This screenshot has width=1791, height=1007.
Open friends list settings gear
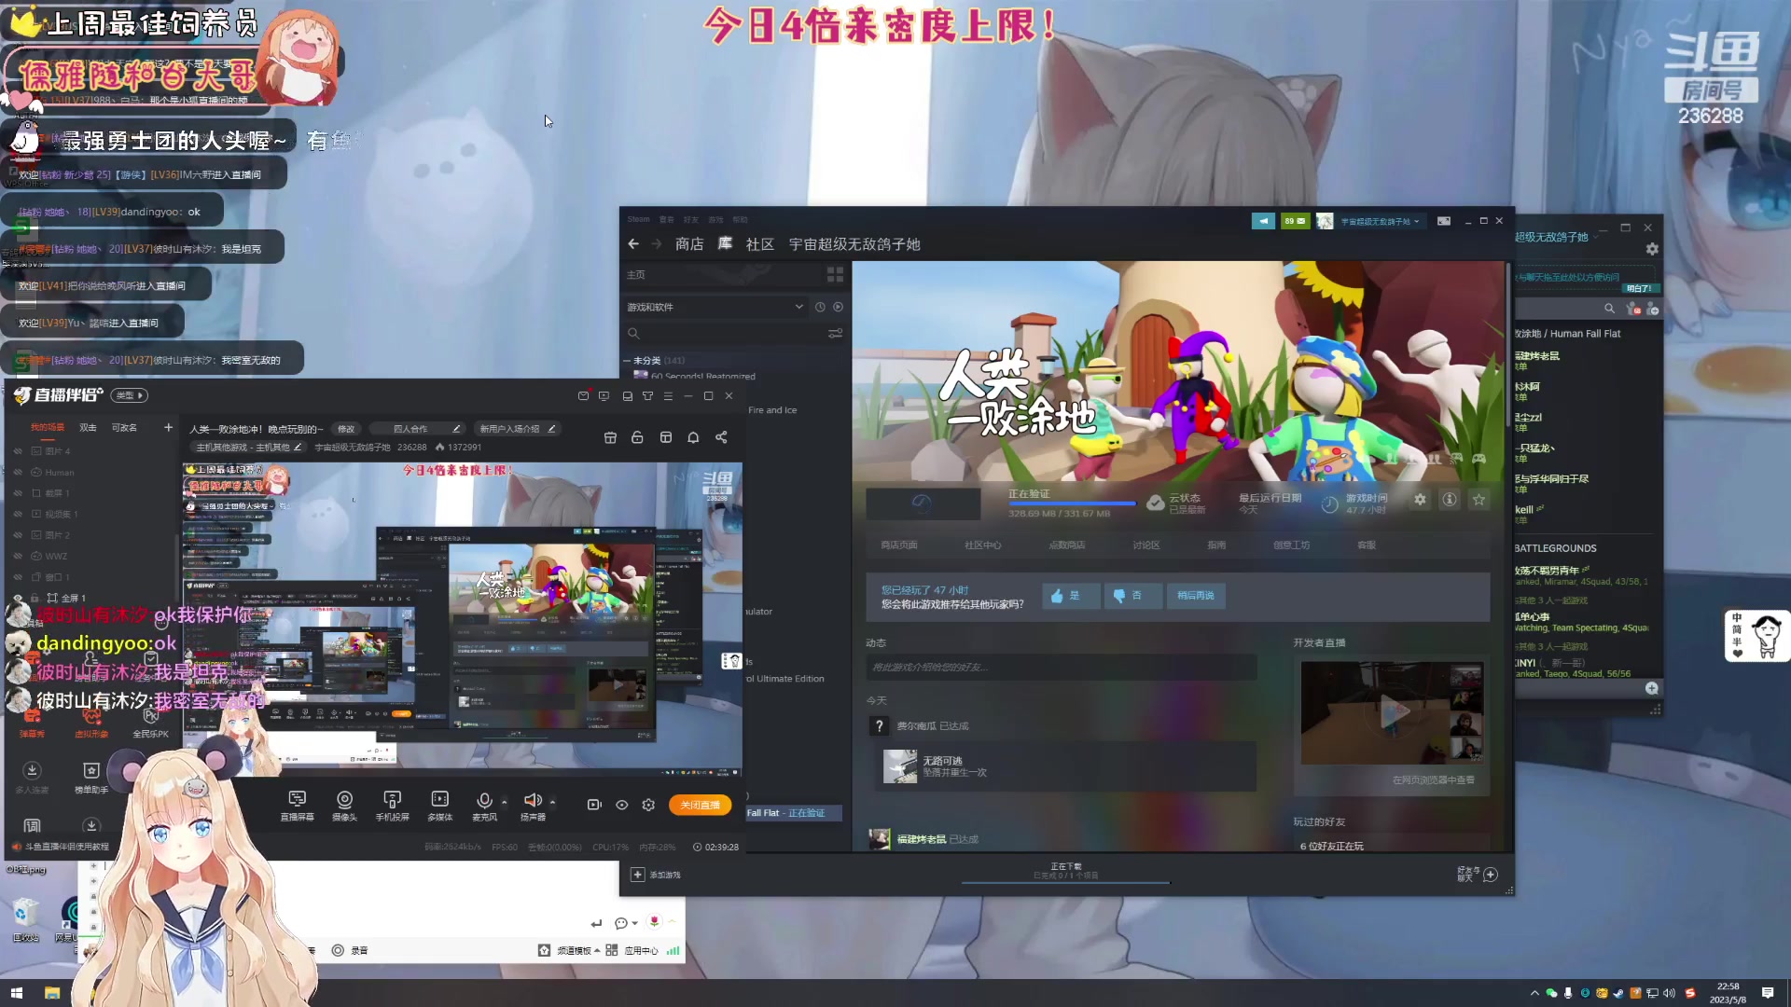(1652, 249)
